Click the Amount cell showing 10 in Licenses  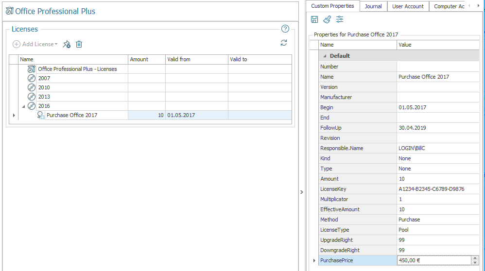pos(147,115)
